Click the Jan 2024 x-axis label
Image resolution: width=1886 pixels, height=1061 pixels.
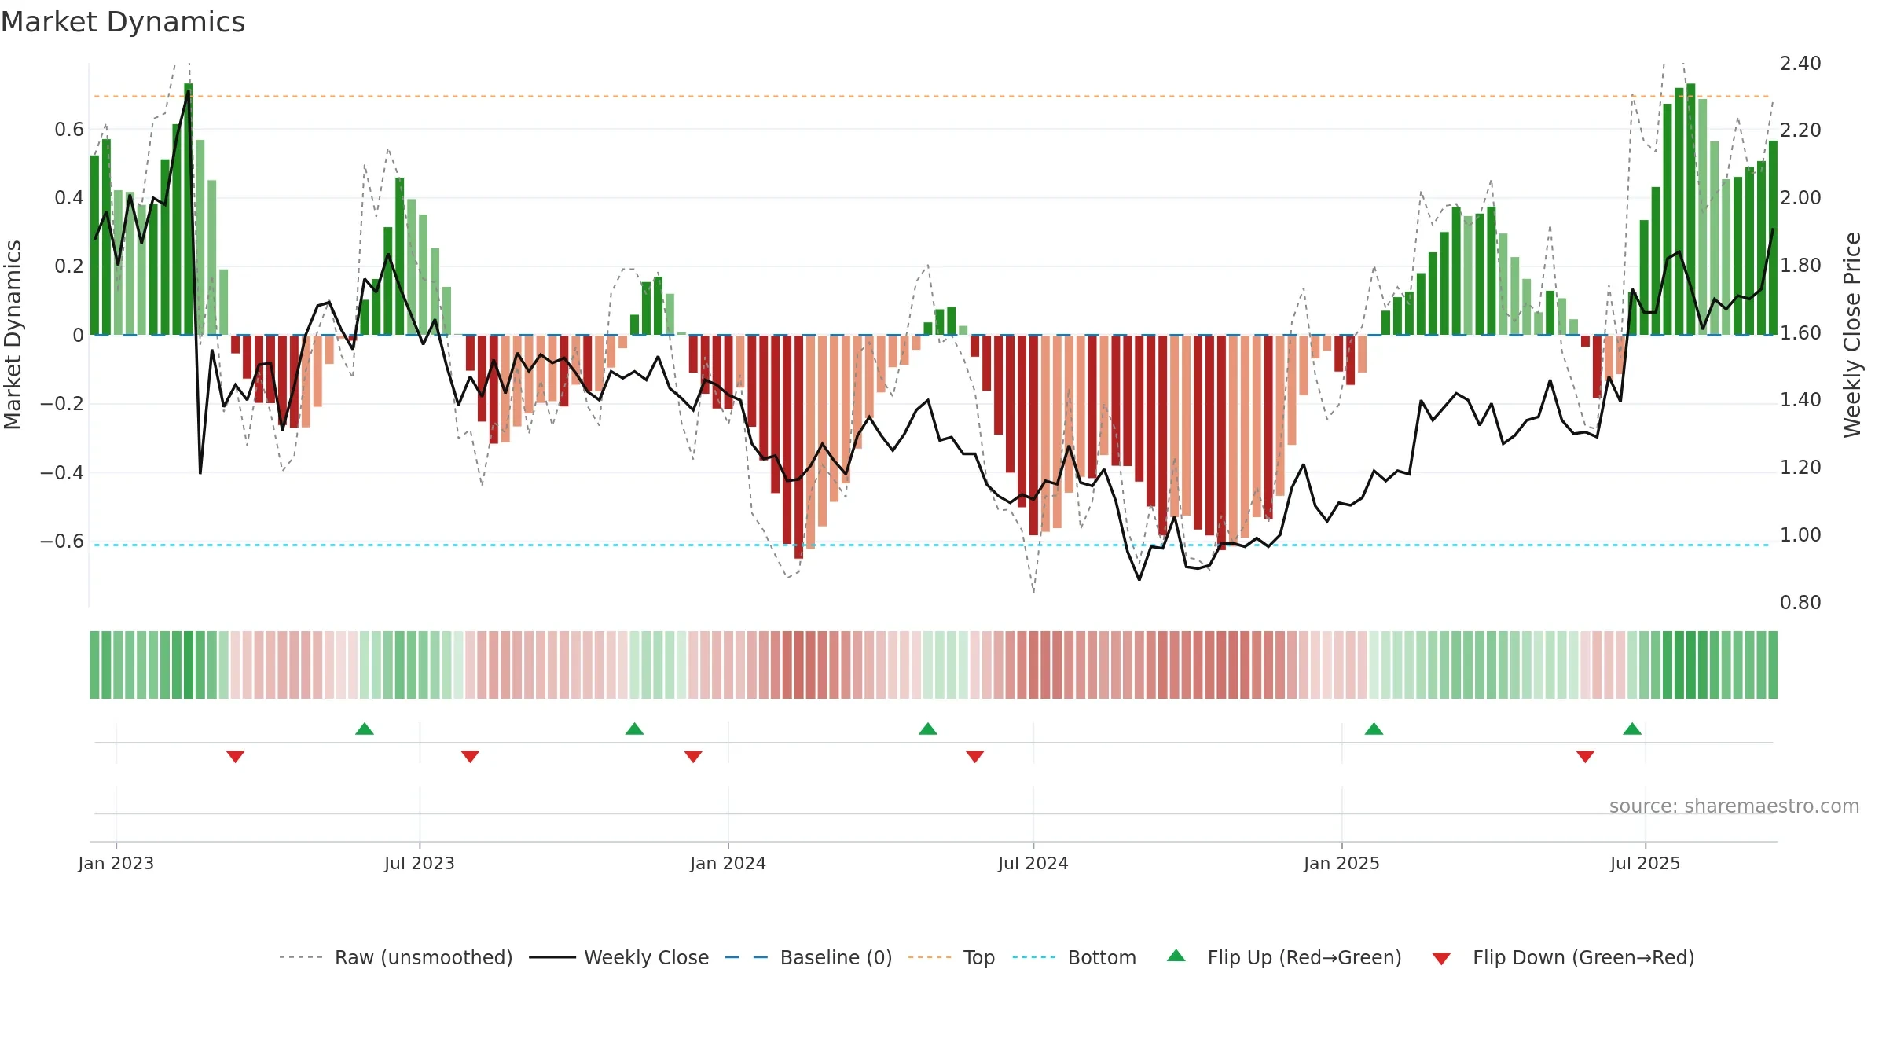(x=728, y=863)
